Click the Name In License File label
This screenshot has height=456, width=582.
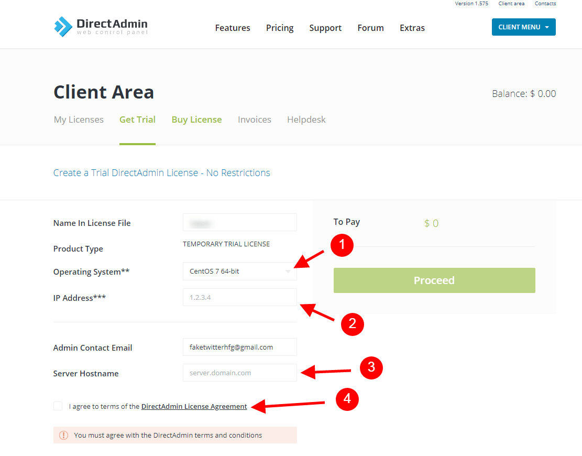click(x=92, y=223)
